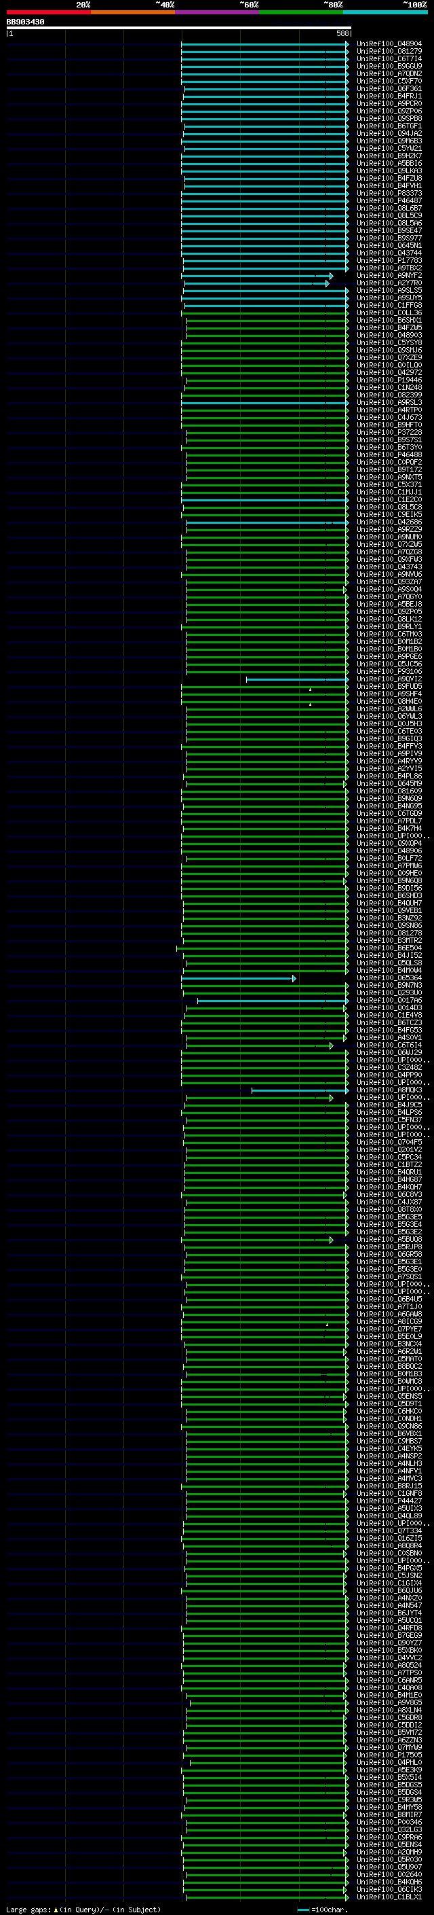Select the UniRef100_Q6F361 hit label
Screen dimensions: 434x1915
tap(389, 88)
